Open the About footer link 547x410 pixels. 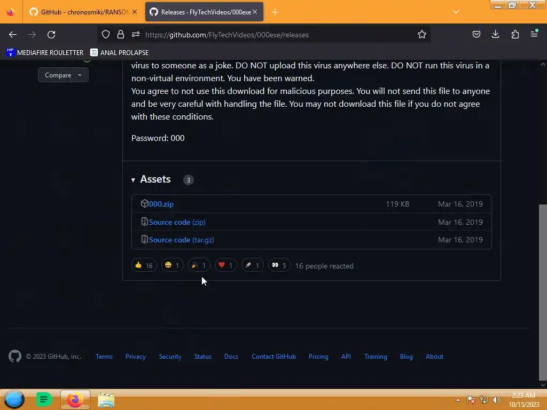(434, 356)
